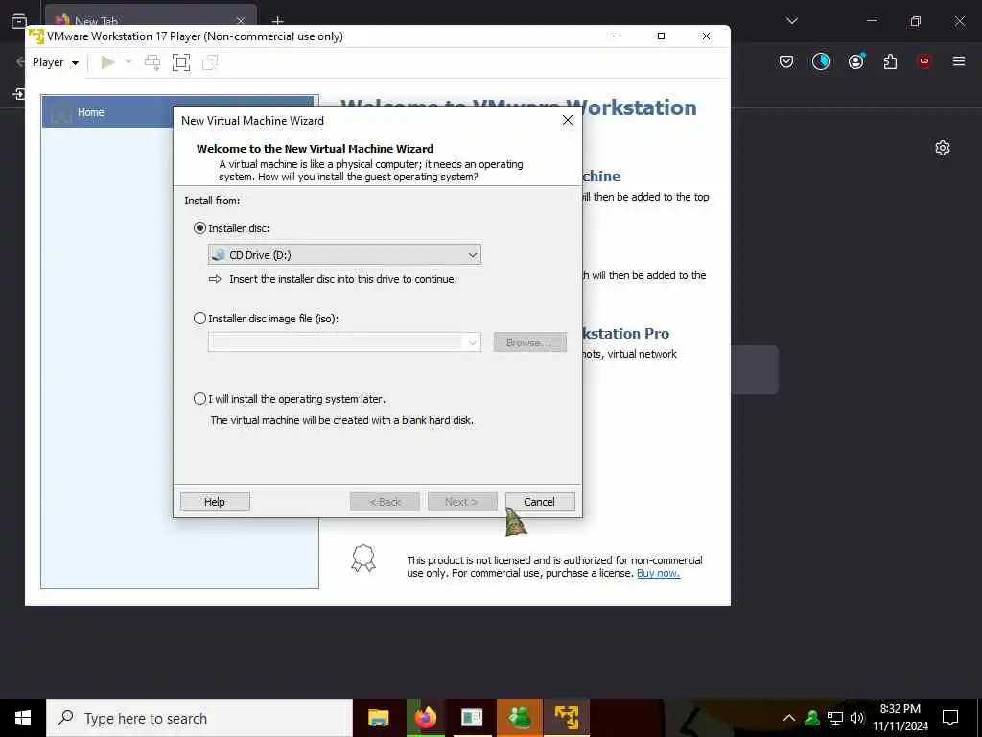982x737 pixels.
Task: Click the blue circular Firefox extension icon
Action: point(821,60)
